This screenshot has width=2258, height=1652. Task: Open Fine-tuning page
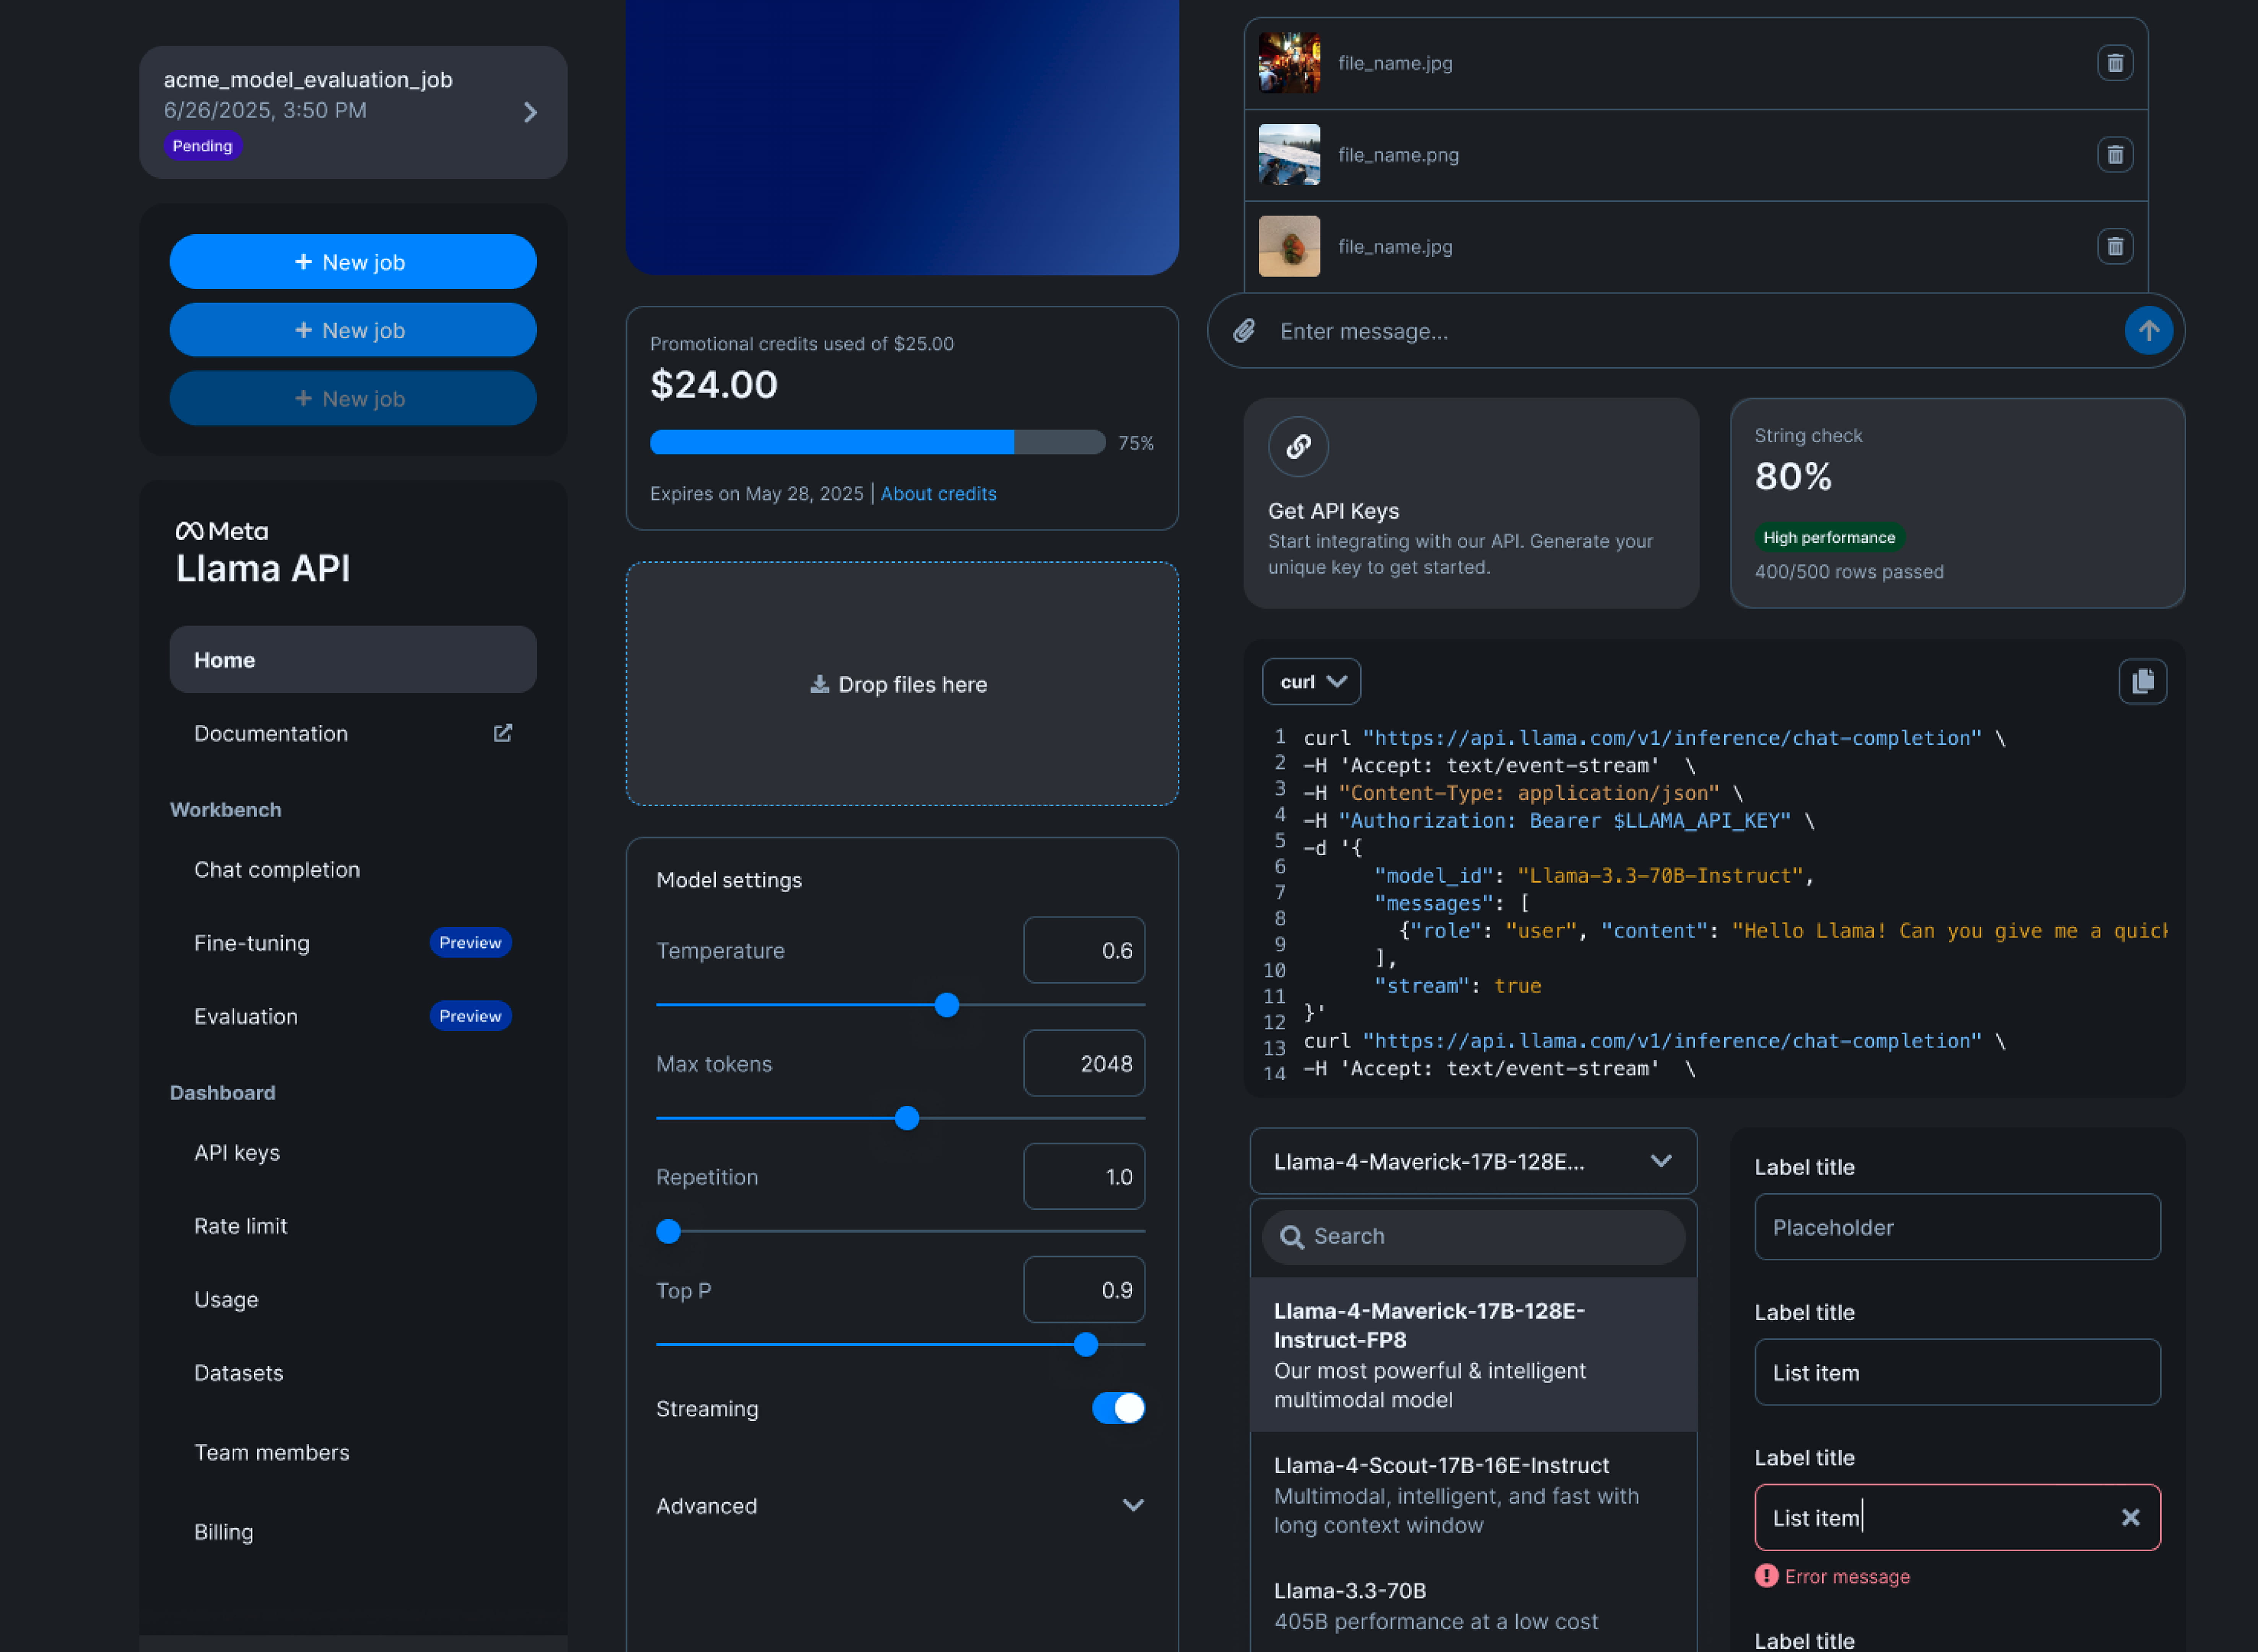(x=353, y=943)
